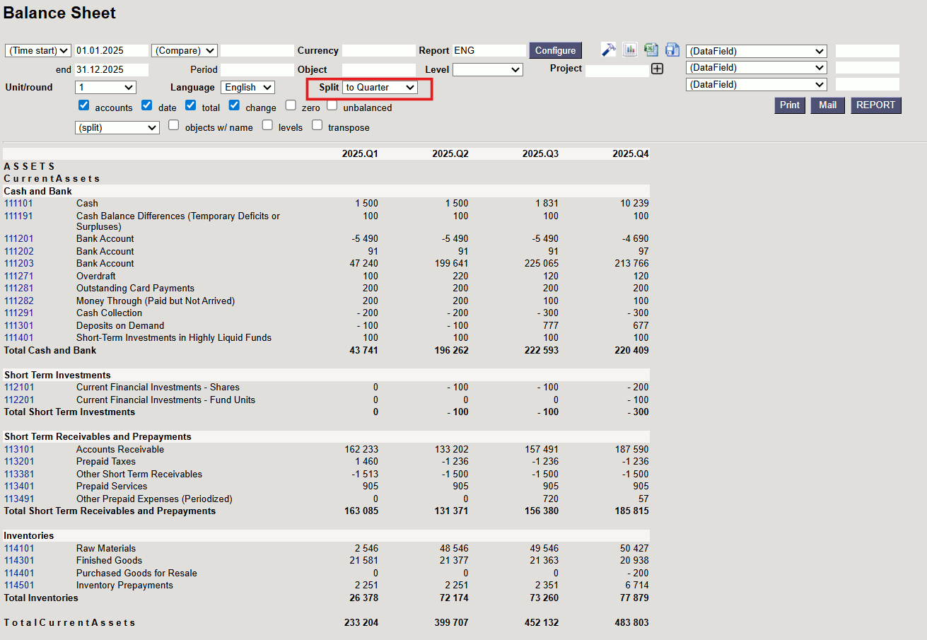927x640 pixels.
Task: Click the Configure button
Action: pyautogui.click(x=555, y=50)
